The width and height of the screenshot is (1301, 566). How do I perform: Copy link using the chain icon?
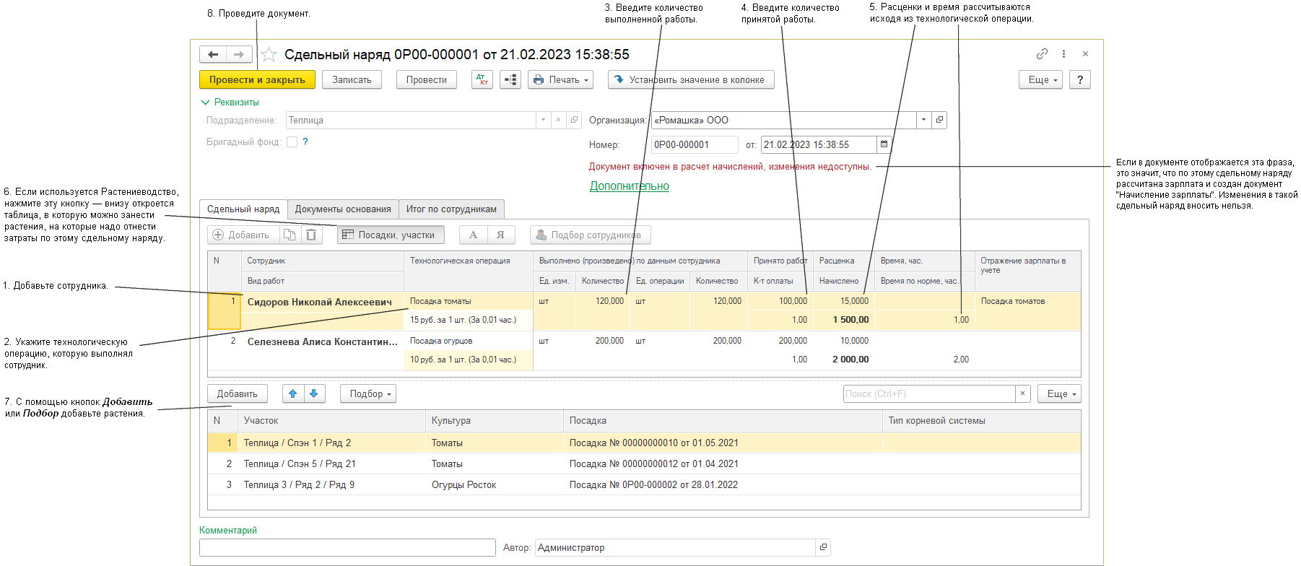point(1042,54)
